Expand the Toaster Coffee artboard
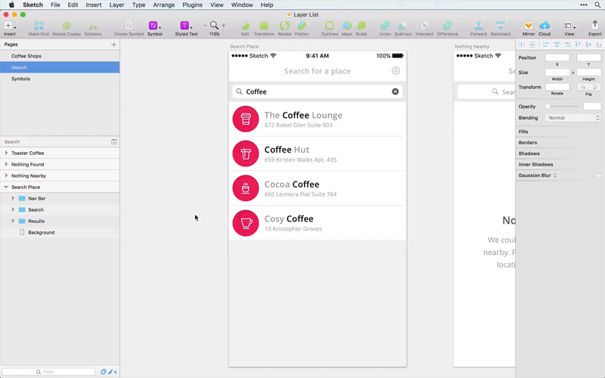 (x=7, y=153)
